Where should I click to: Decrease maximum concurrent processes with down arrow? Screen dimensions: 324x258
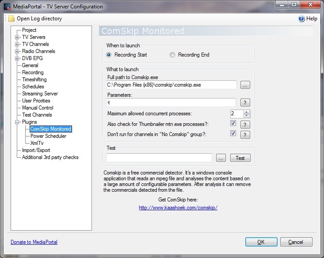(x=246, y=116)
